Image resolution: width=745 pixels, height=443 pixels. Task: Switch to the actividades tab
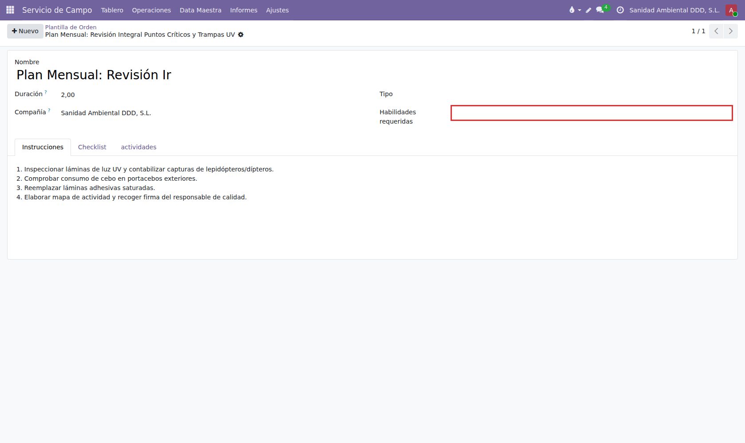(x=139, y=147)
